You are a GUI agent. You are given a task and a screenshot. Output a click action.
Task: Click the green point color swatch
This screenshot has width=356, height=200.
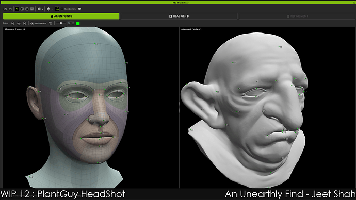(x=78, y=23)
